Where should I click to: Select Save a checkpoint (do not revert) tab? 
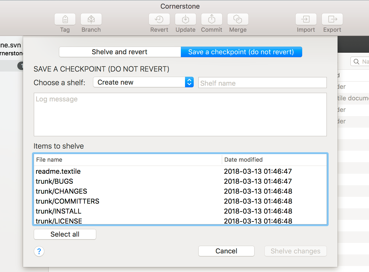241,52
